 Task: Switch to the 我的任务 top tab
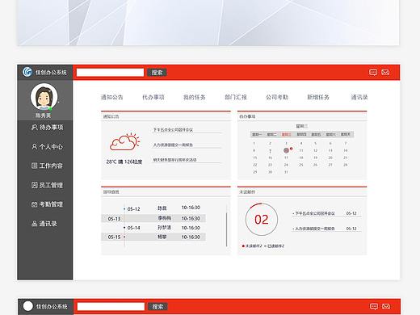pyautogui.click(x=195, y=97)
